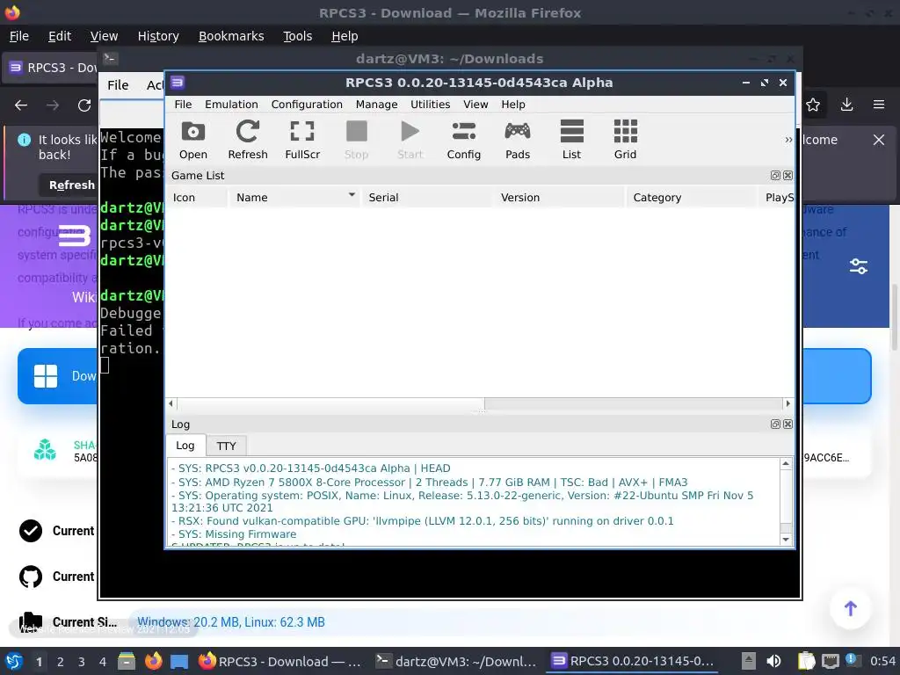Viewport: 900px width, 675px height.
Task: Expand the RPCS3 toolbar overflow chevron
Action: (x=788, y=140)
